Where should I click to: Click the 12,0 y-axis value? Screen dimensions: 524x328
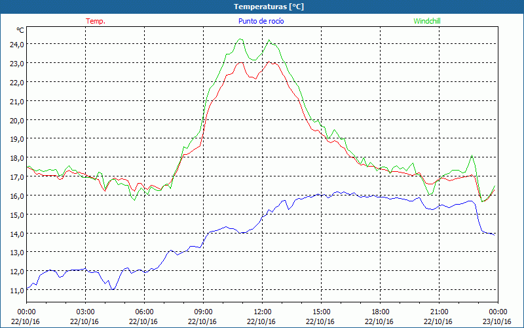pos(17,272)
